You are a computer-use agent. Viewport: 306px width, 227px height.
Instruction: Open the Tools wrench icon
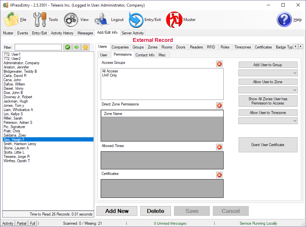point(40,20)
